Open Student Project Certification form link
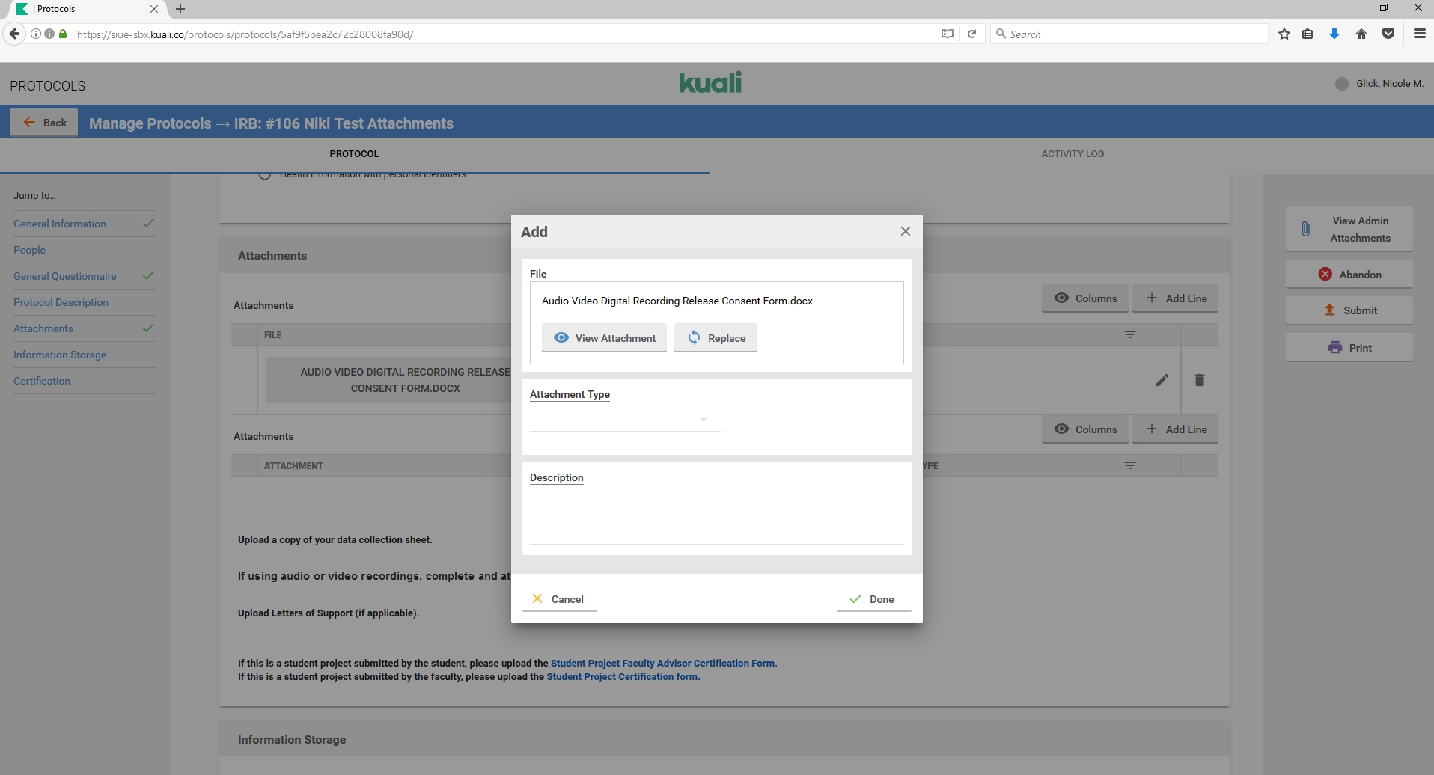This screenshot has width=1434, height=775. 623,677
